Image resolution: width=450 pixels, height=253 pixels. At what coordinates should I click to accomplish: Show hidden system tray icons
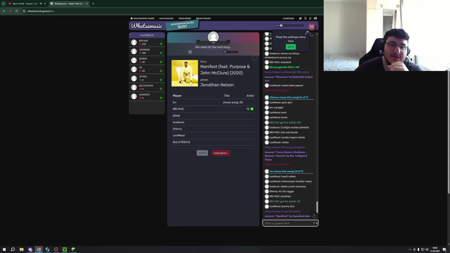click(x=410, y=249)
